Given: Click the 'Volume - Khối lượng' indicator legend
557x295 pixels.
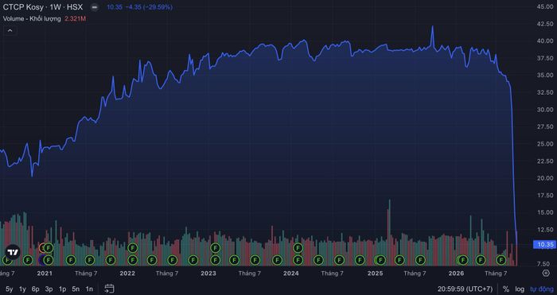Looking at the screenshot, I should (32, 18).
